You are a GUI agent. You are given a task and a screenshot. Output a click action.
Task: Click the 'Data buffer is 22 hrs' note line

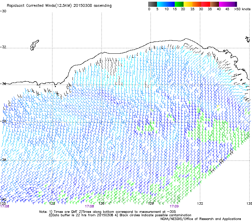pos(120,215)
